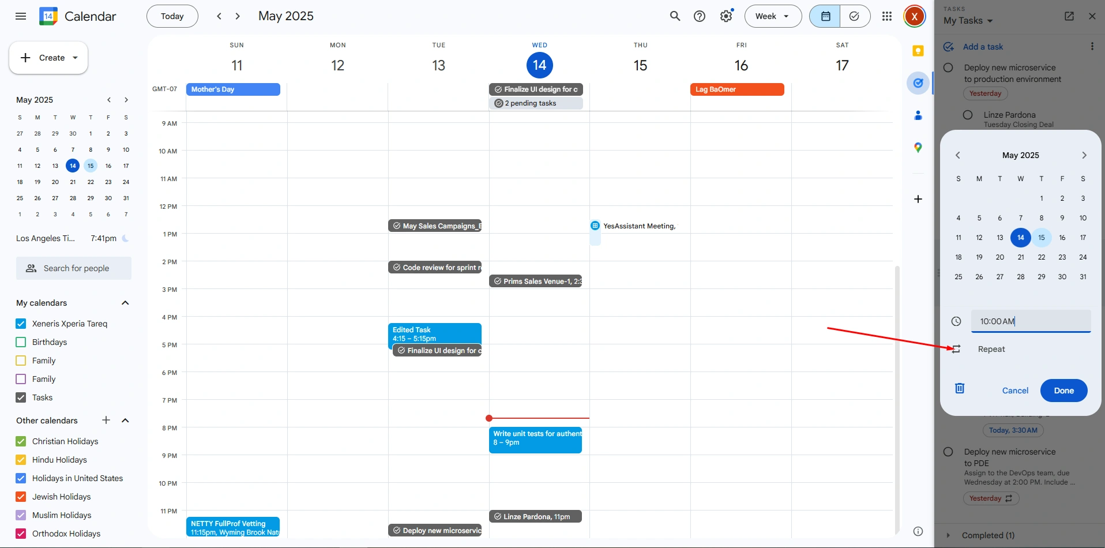This screenshot has width=1105, height=548.
Task: Delete task using trash icon
Action: click(x=960, y=388)
